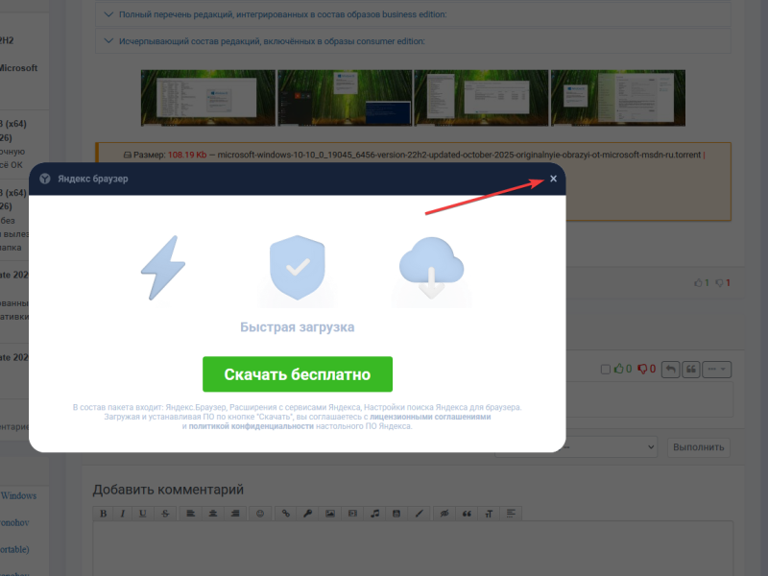The width and height of the screenshot is (768, 576).
Task: Click the Strikethrough formatting icon
Action: tap(165, 514)
